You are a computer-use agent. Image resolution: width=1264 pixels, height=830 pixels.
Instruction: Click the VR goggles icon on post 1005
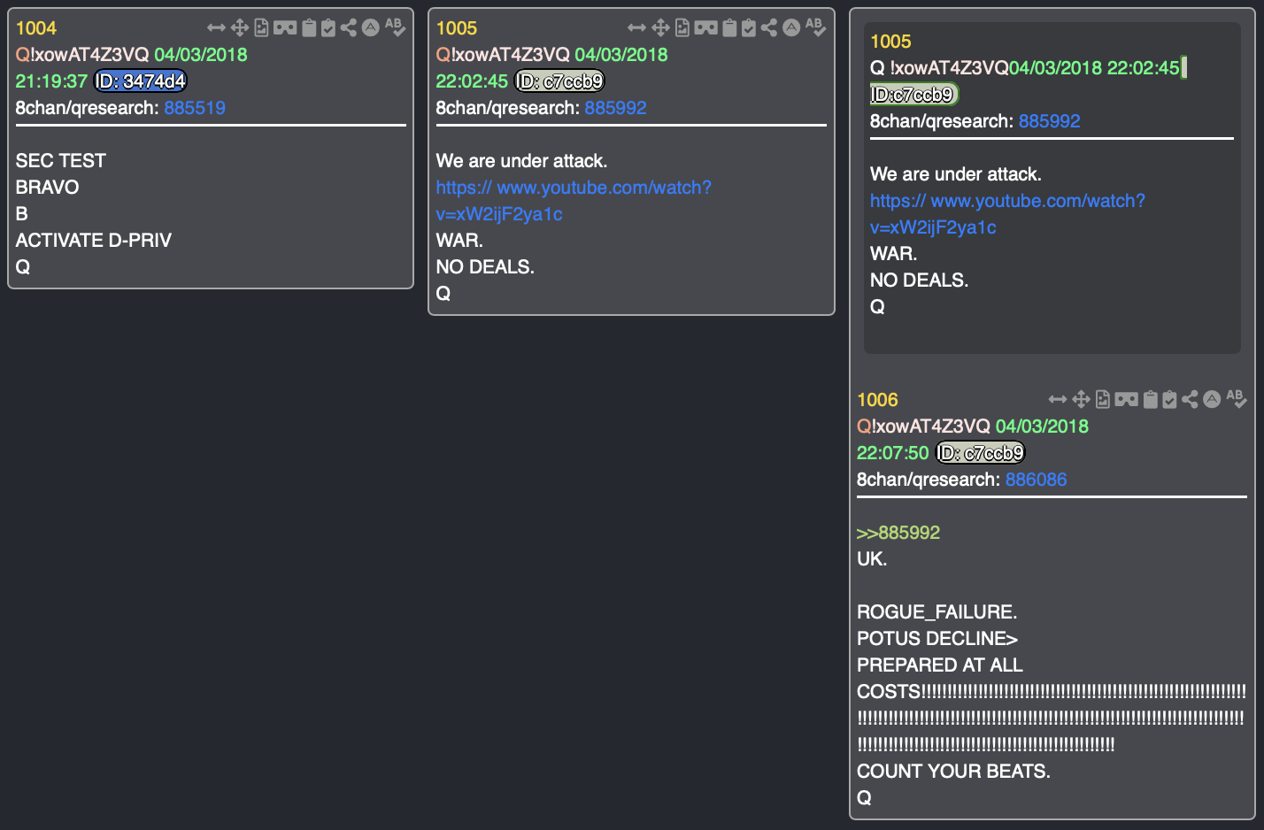pyautogui.click(x=705, y=28)
